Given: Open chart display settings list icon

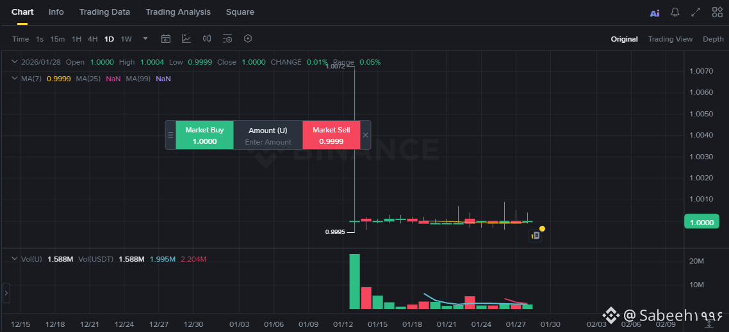Looking at the screenshot, I should pyautogui.click(x=227, y=39).
